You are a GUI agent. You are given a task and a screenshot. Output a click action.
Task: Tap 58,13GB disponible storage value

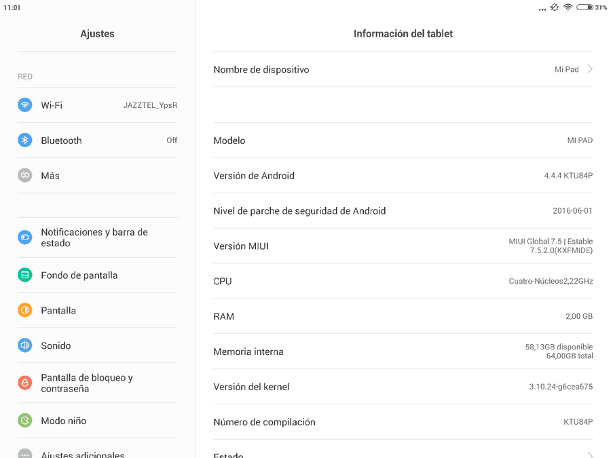click(x=559, y=347)
